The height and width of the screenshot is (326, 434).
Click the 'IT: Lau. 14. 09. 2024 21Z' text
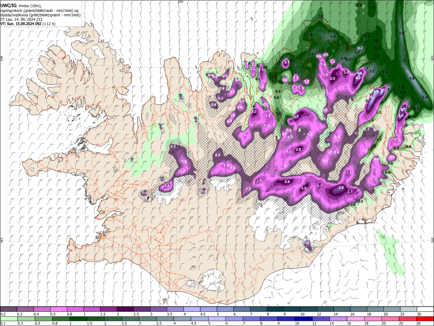[21, 19]
